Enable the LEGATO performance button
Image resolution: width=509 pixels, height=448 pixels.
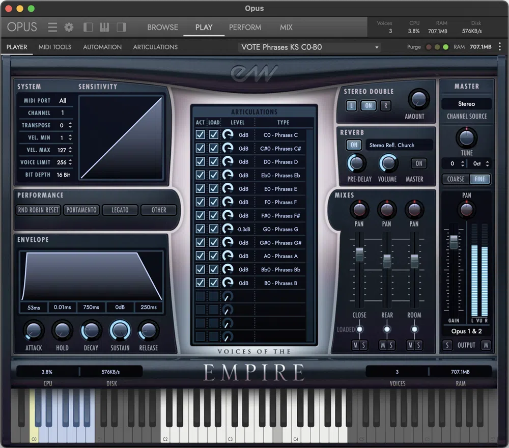(x=120, y=210)
